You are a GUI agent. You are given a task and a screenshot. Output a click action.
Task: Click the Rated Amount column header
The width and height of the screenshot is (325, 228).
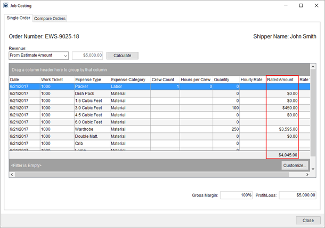(282, 80)
